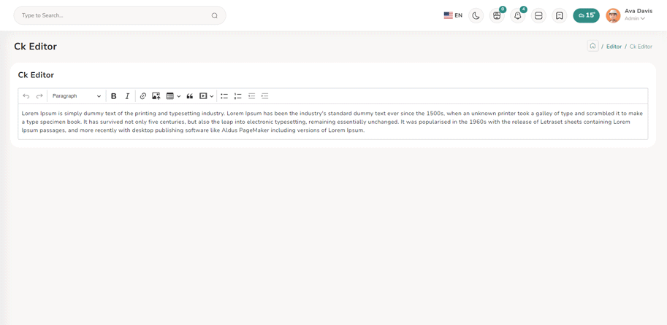Insert a link with the link icon
Viewport: 667px width, 325px height.
143,96
